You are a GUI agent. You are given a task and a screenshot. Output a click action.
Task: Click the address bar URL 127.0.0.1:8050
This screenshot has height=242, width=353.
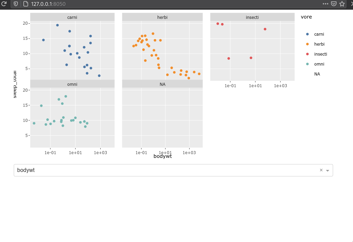tap(48, 4)
